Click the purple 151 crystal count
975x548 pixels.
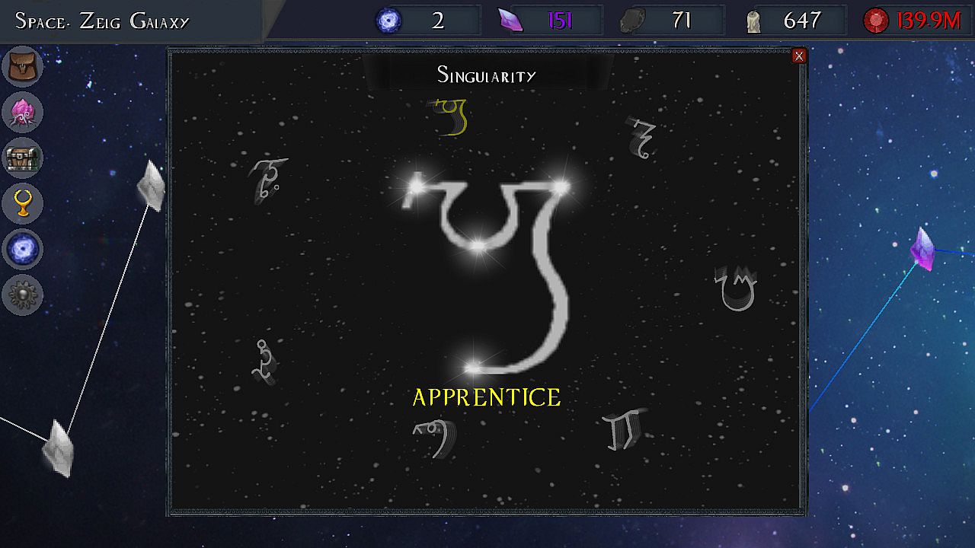(560, 21)
